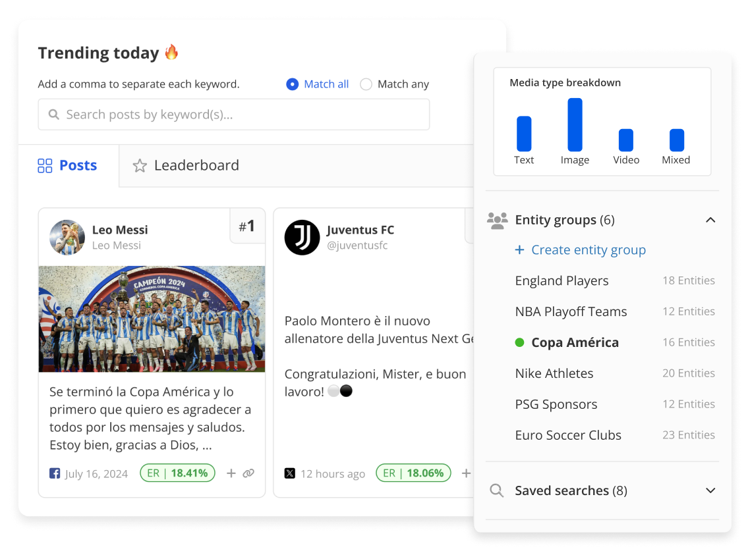Select the Match all radio button
Image resolution: width=750 pixels, height=553 pixels.
click(293, 84)
